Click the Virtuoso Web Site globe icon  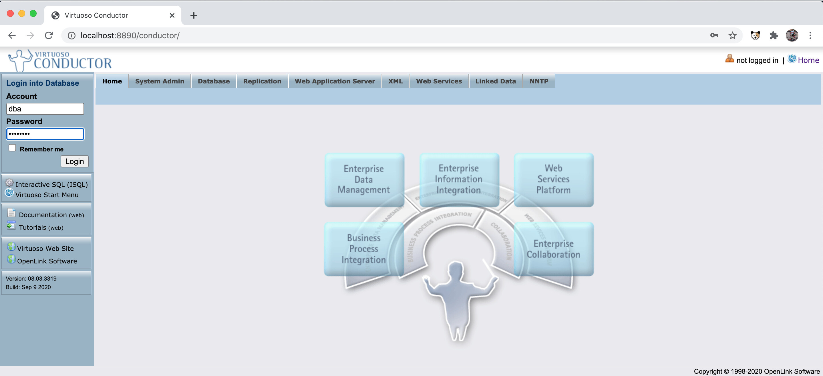[11, 247]
